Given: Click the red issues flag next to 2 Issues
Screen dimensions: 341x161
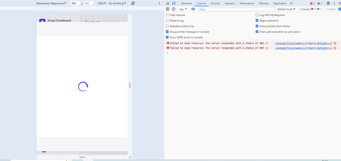Looking at the screenshot, I should pos(313,9).
